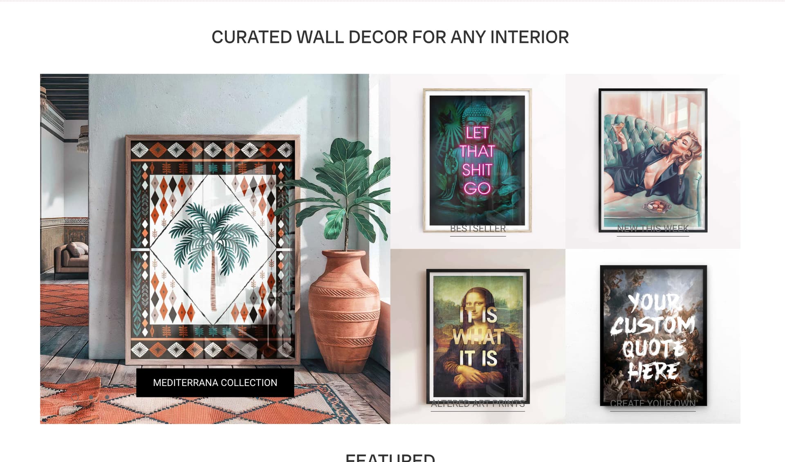Open the Bestseller link
785x462 pixels.
tap(478, 229)
